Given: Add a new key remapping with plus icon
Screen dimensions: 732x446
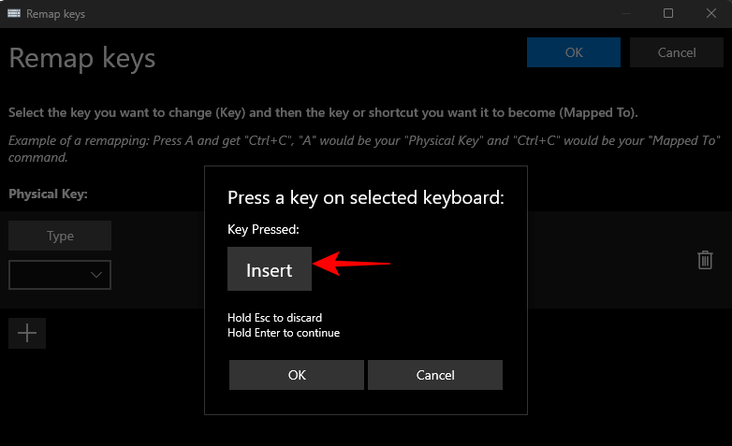Looking at the screenshot, I should [x=27, y=333].
